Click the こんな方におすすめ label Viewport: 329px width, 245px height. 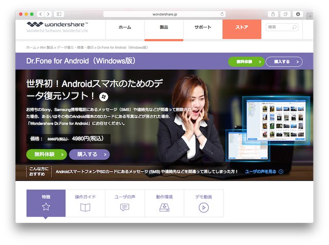[39, 171]
